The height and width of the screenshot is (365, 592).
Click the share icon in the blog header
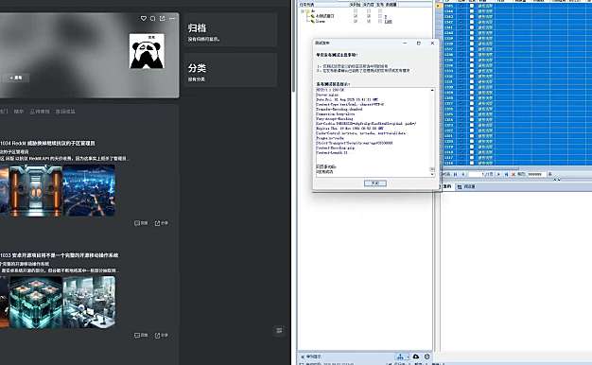[163, 19]
